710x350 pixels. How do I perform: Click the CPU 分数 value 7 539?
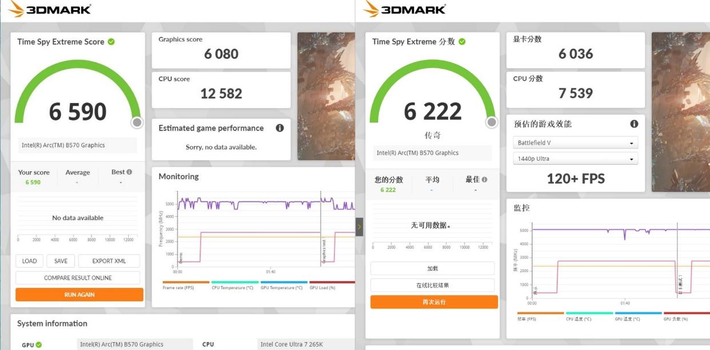tap(576, 93)
